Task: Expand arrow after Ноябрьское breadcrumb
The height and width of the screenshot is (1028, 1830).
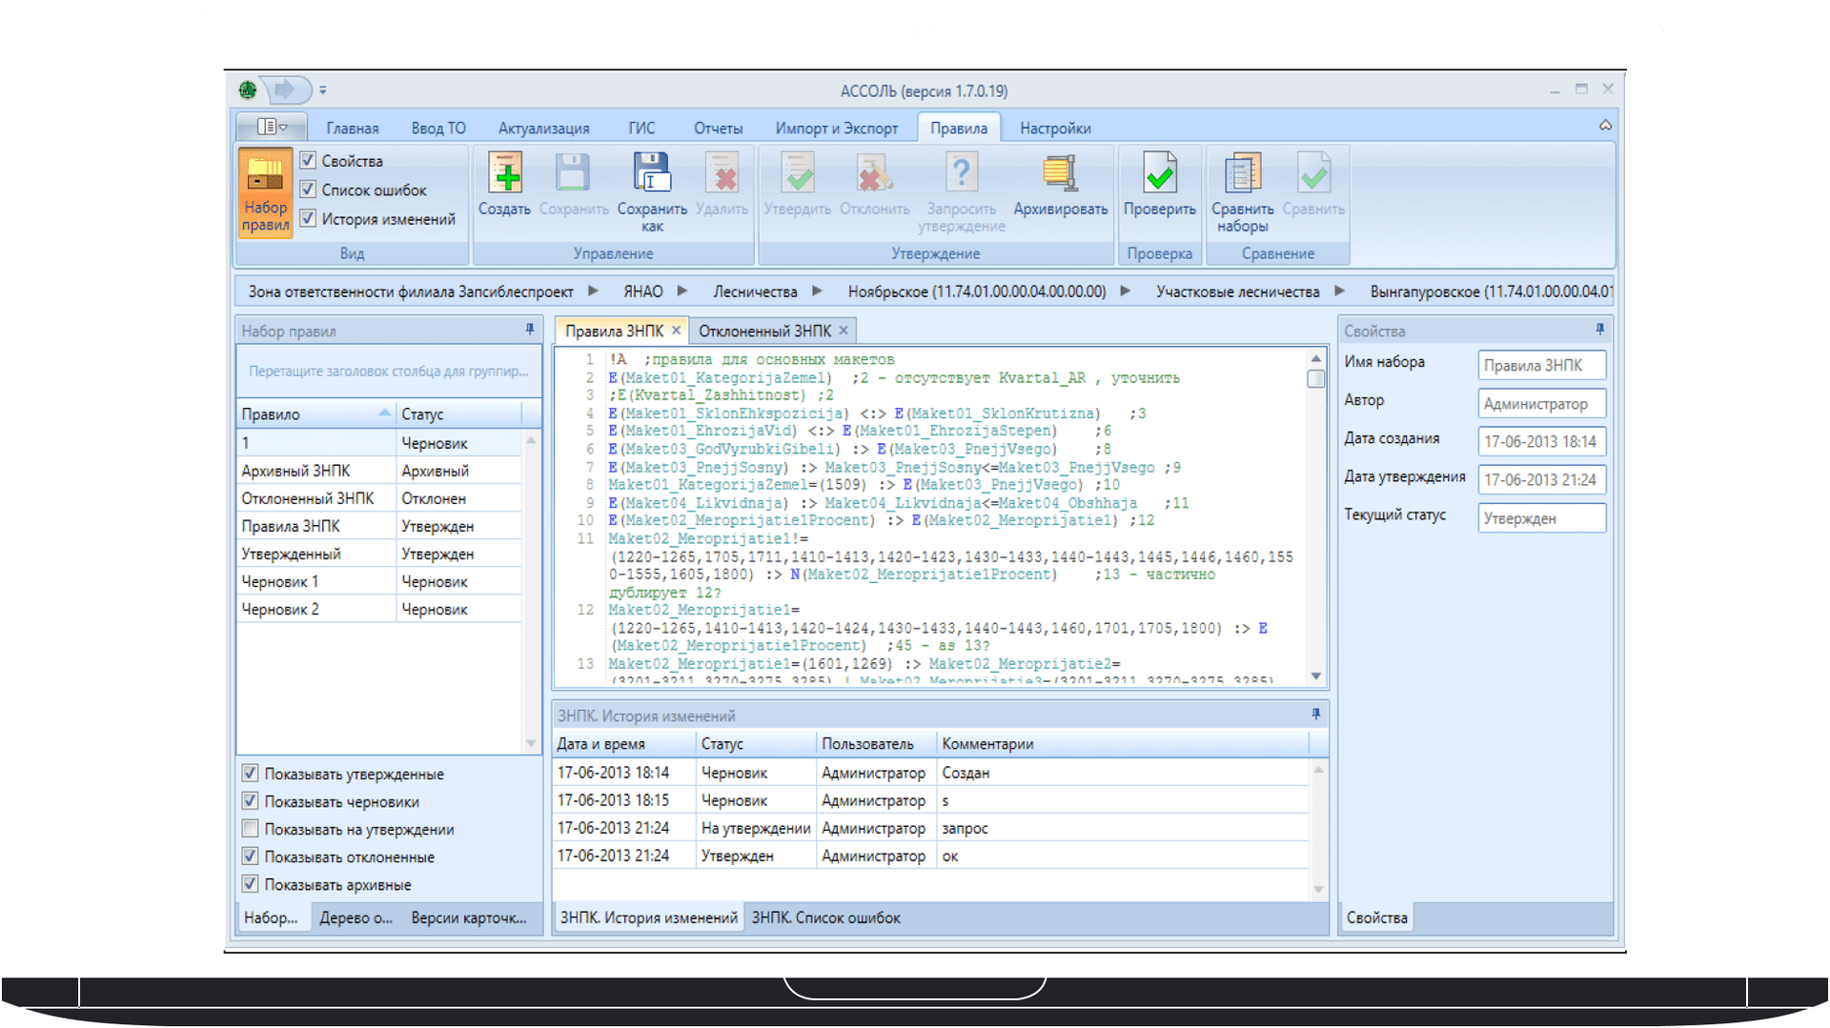Action: coord(1126,292)
